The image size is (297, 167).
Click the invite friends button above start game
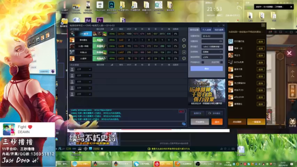click(198, 113)
